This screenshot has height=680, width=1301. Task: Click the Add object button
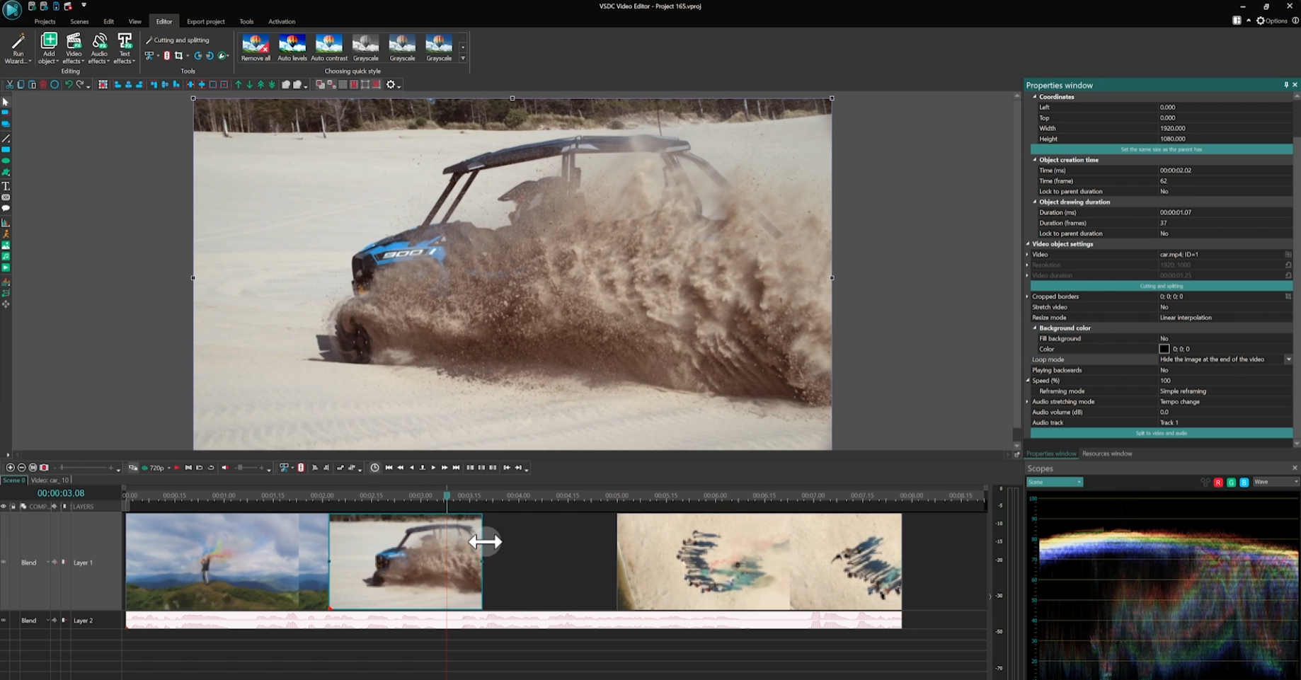pyautogui.click(x=48, y=48)
